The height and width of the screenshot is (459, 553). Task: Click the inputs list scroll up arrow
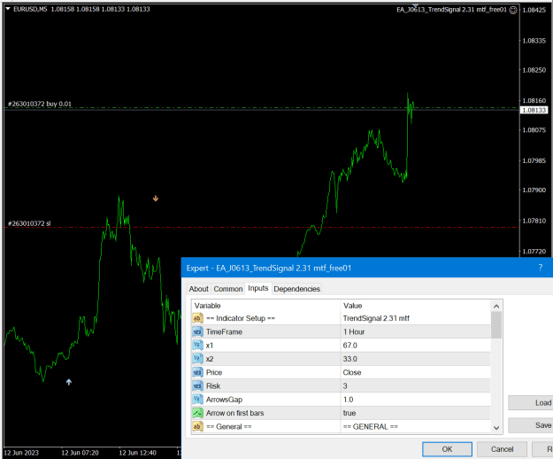[x=496, y=306]
